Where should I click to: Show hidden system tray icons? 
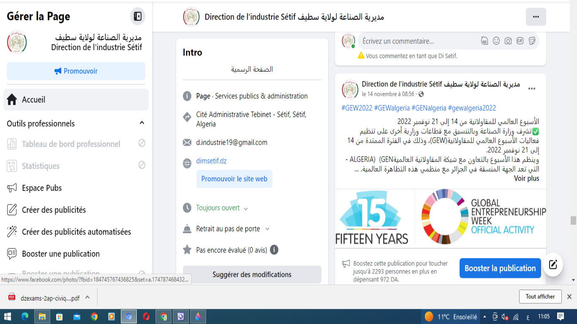click(x=484, y=317)
